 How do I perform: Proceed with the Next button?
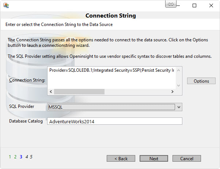[154, 159]
